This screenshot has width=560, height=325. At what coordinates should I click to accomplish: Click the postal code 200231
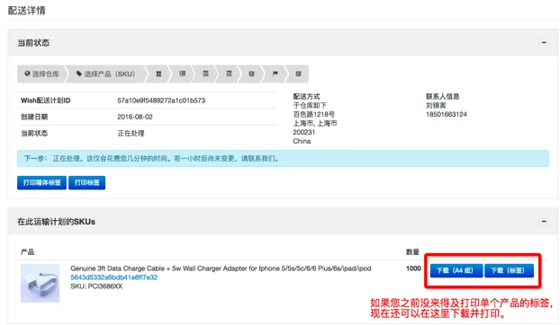point(304,132)
